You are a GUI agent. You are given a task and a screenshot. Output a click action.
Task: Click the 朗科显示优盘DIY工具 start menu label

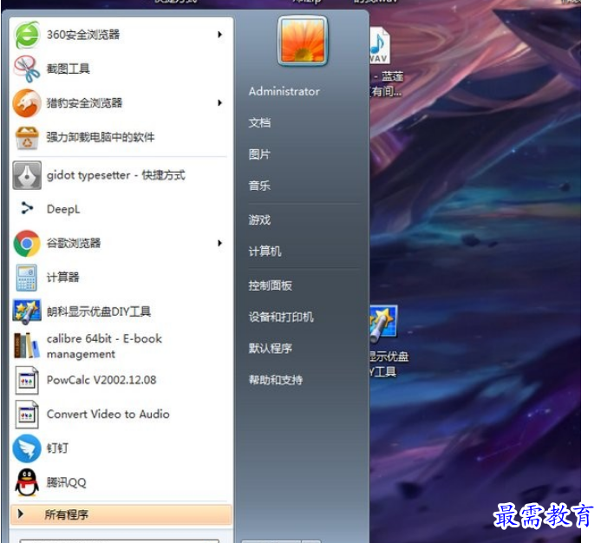(99, 311)
